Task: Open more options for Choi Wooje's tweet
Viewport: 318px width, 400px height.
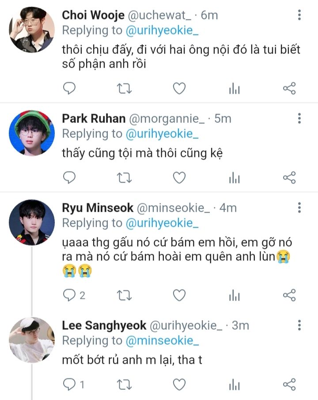Action: (x=299, y=15)
